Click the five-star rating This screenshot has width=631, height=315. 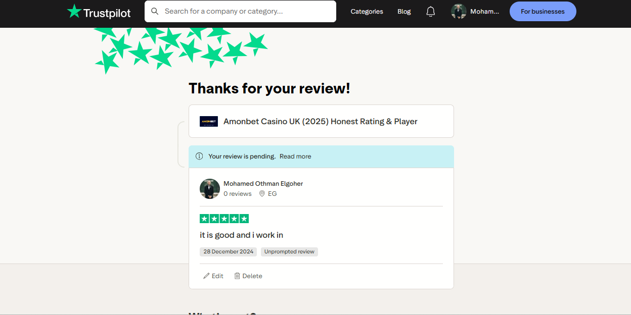click(224, 219)
